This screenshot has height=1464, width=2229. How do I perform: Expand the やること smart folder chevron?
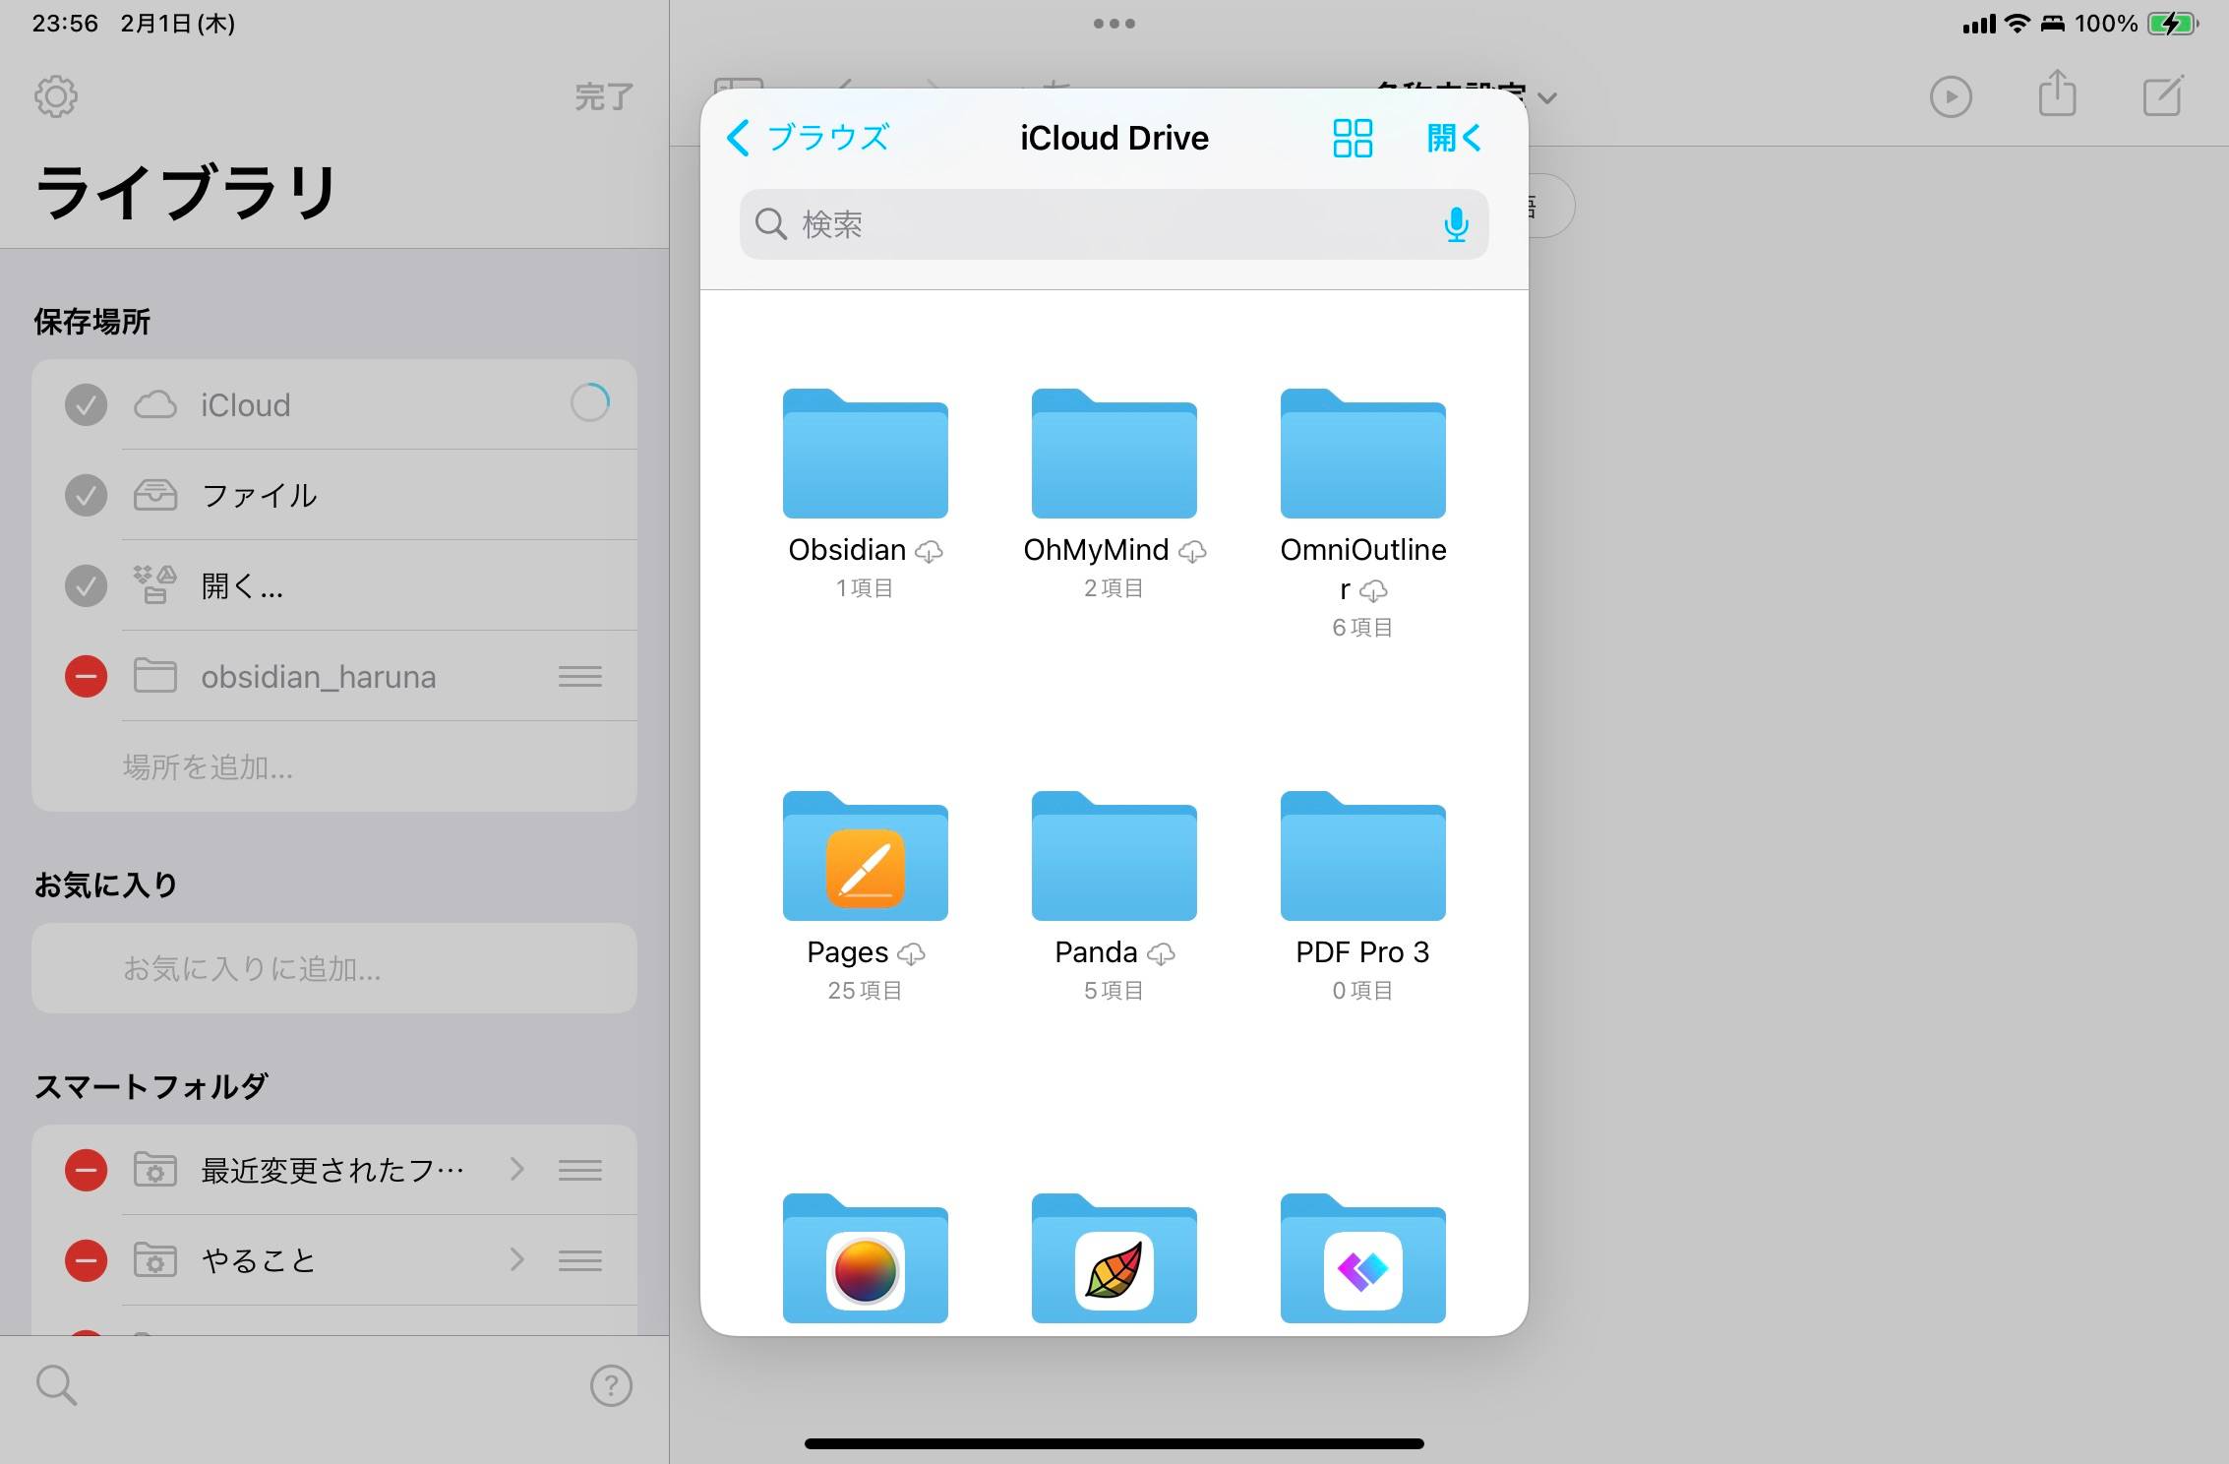pyautogui.click(x=517, y=1259)
